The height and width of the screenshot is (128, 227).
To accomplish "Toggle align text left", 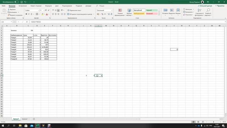I will pyautogui.click(x=53, y=14).
